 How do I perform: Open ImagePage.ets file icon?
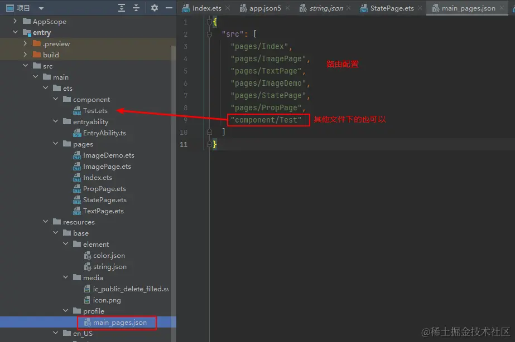coord(77,166)
